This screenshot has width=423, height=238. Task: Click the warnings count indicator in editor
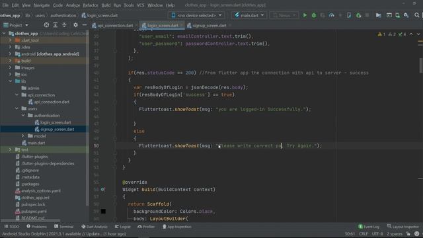(x=381, y=34)
